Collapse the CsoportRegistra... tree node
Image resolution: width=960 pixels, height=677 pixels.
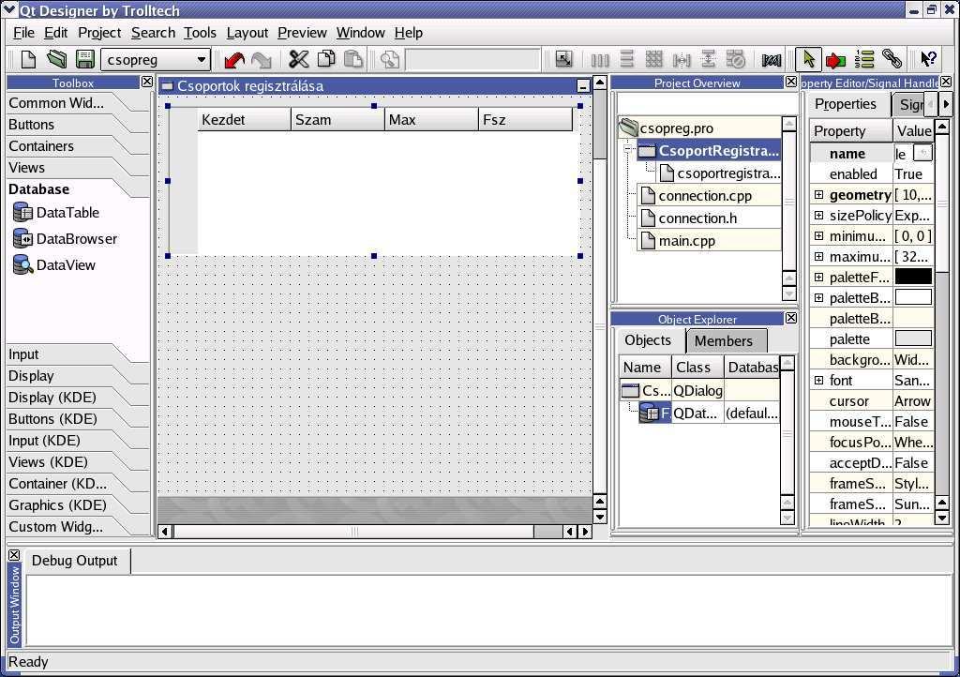click(x=627, y=149)
